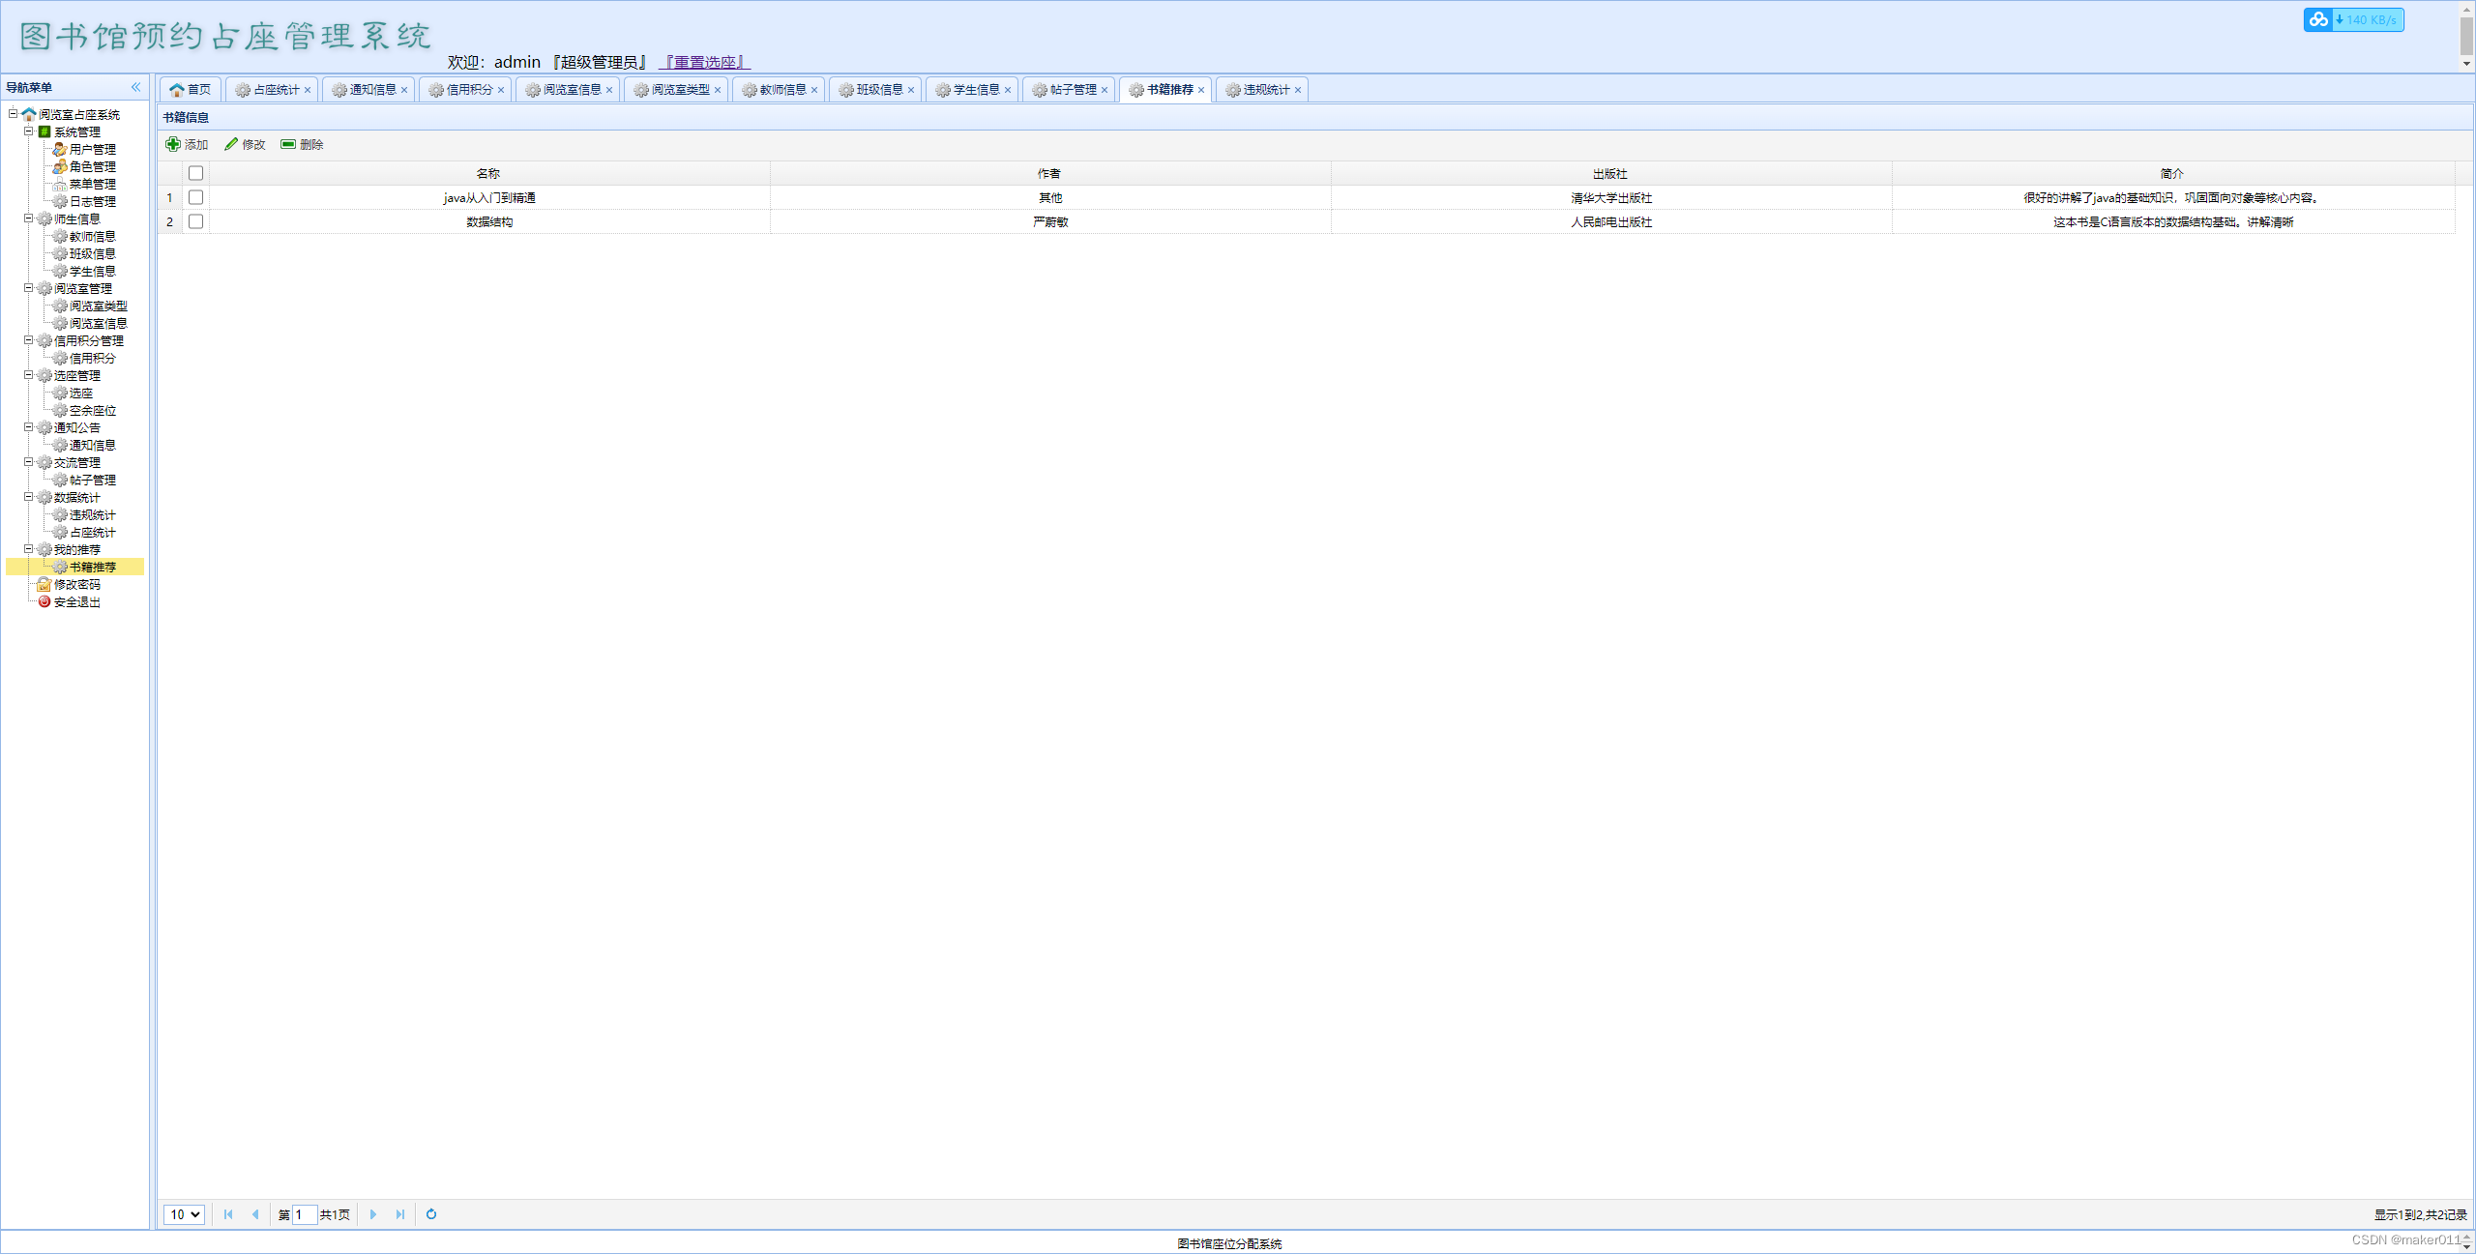The height and width of the screenshot is (1254, 2476).
Task: Close the 班级信息 tab
Action: (911, 90)
